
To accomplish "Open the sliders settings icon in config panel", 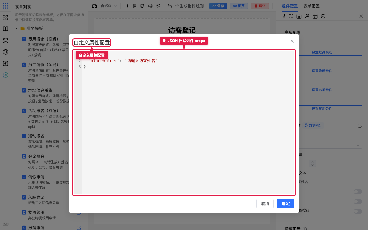I will (x=291, y=16).
